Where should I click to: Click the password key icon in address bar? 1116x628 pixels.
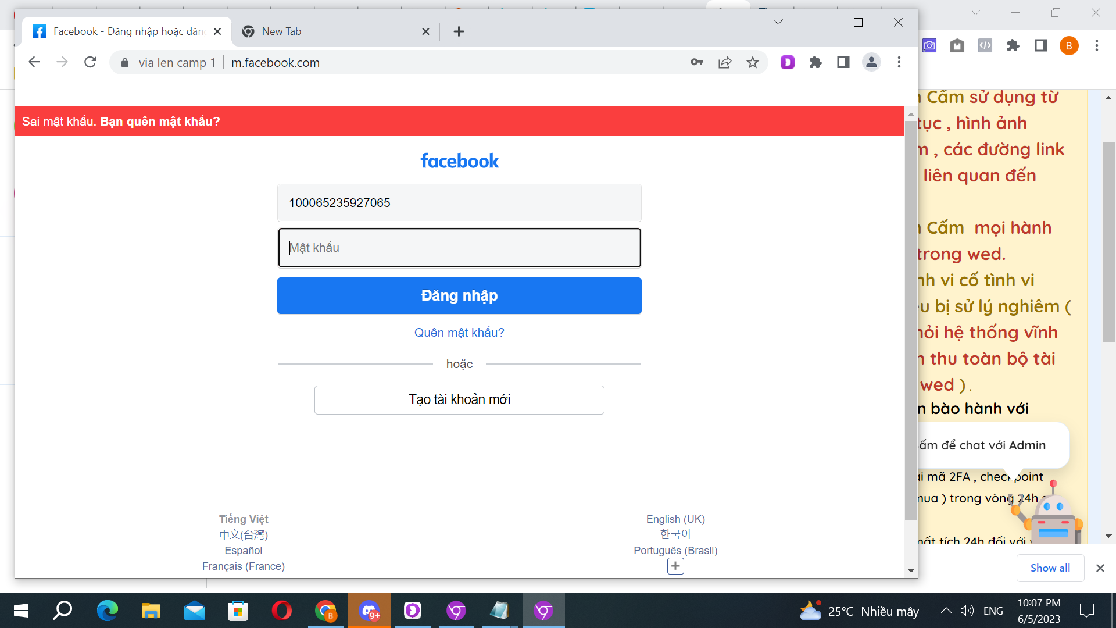[x=696, y=62]
